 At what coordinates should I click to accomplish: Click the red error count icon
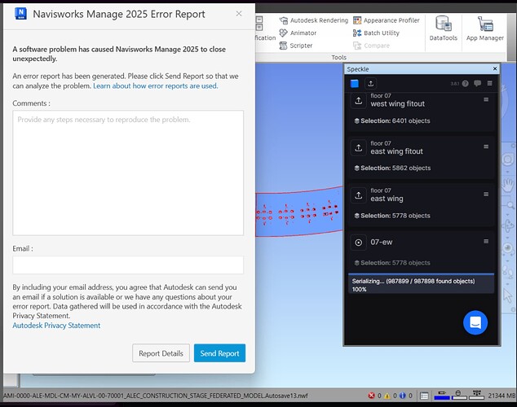(x=371, y=396)
